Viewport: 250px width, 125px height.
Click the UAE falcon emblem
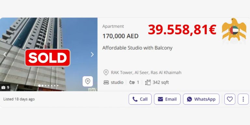(234, 30)
